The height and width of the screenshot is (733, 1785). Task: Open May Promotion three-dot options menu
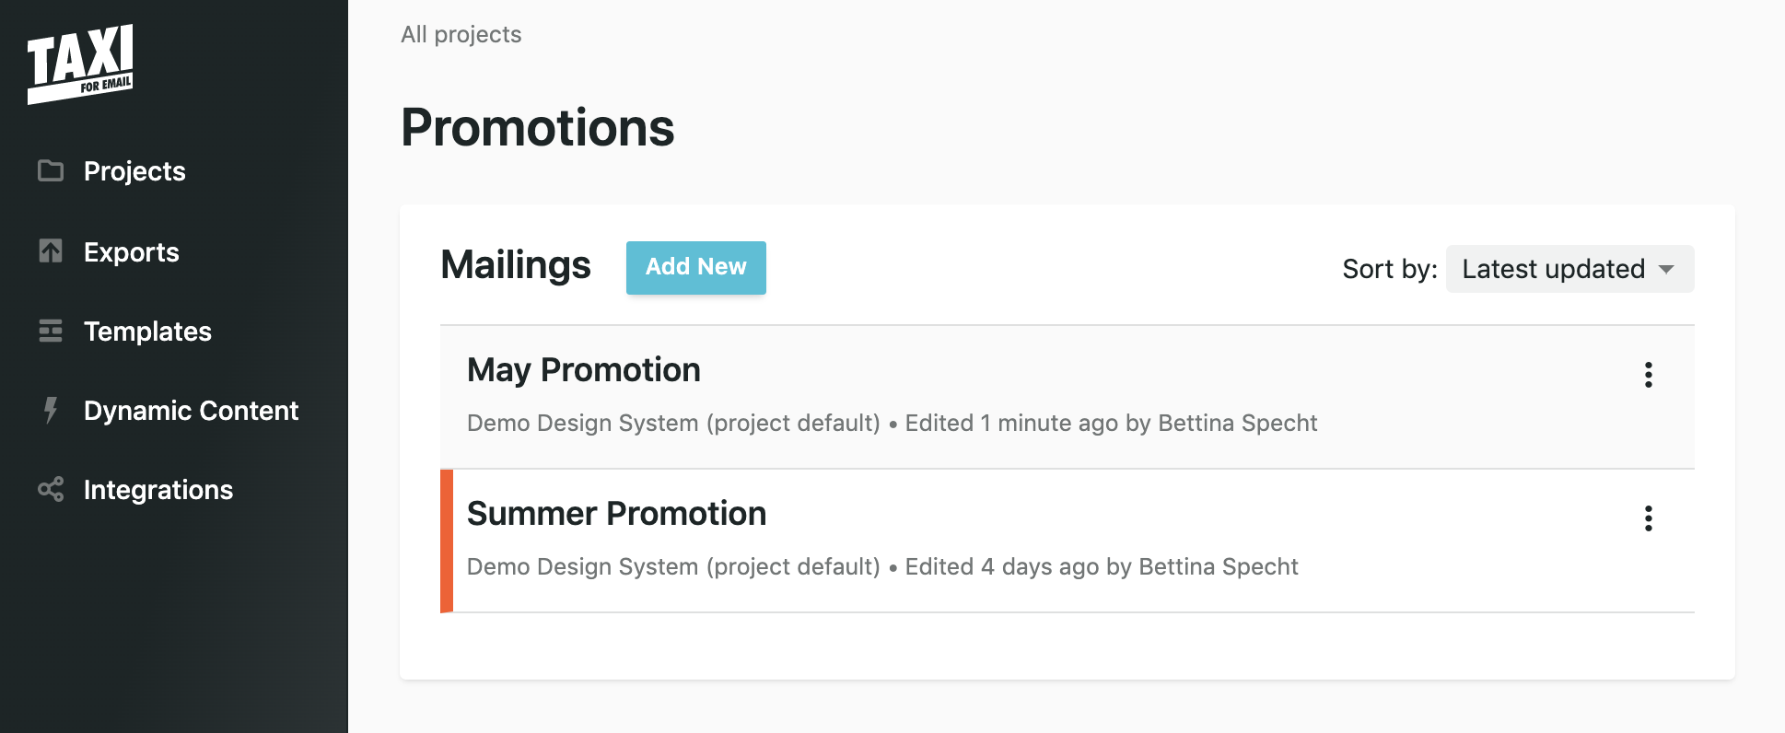pos(1649,375)
